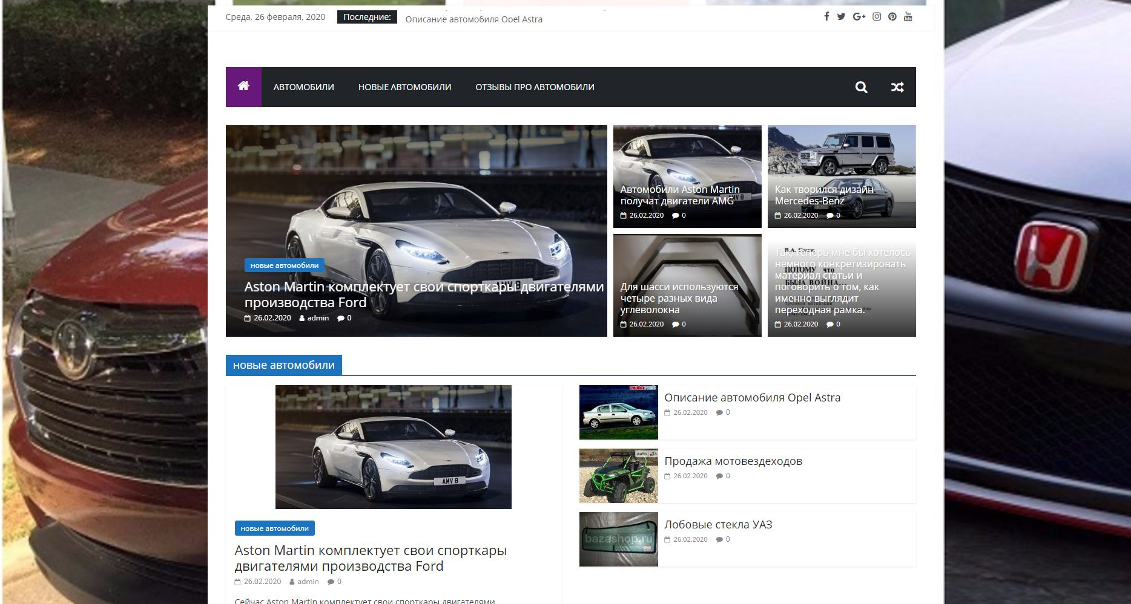Screen dimensions: 1131x604
Task: Click the UAZ windshield thumbnail image
Action: [x=618, y=539]
